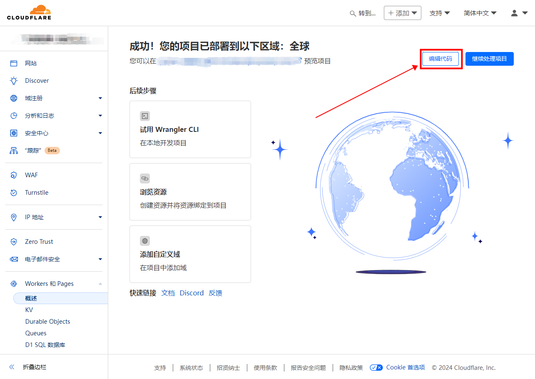Toggle the Cookie preferences switch icon

click(376, 367)
